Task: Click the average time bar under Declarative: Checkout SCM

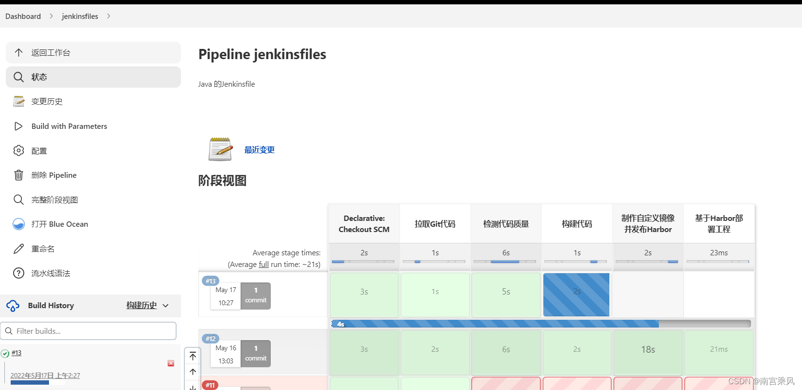Action: pos(364,262)
